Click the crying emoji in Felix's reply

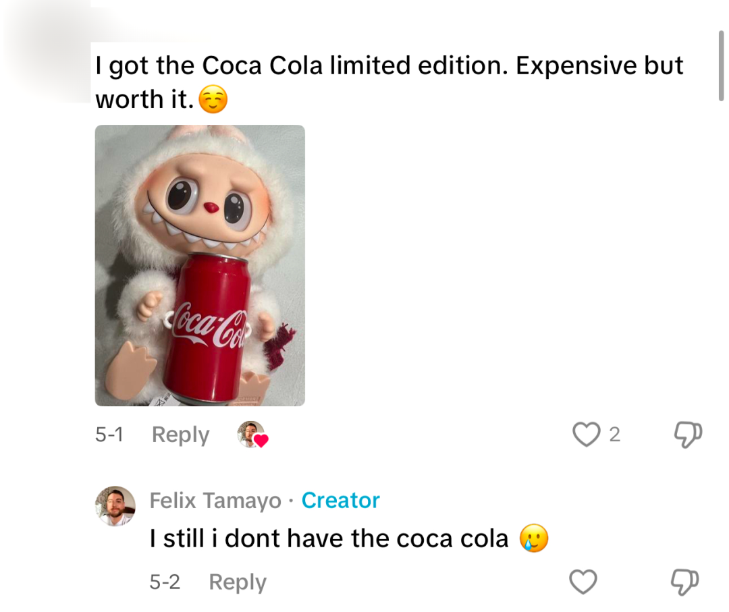(x=534, y=538)
